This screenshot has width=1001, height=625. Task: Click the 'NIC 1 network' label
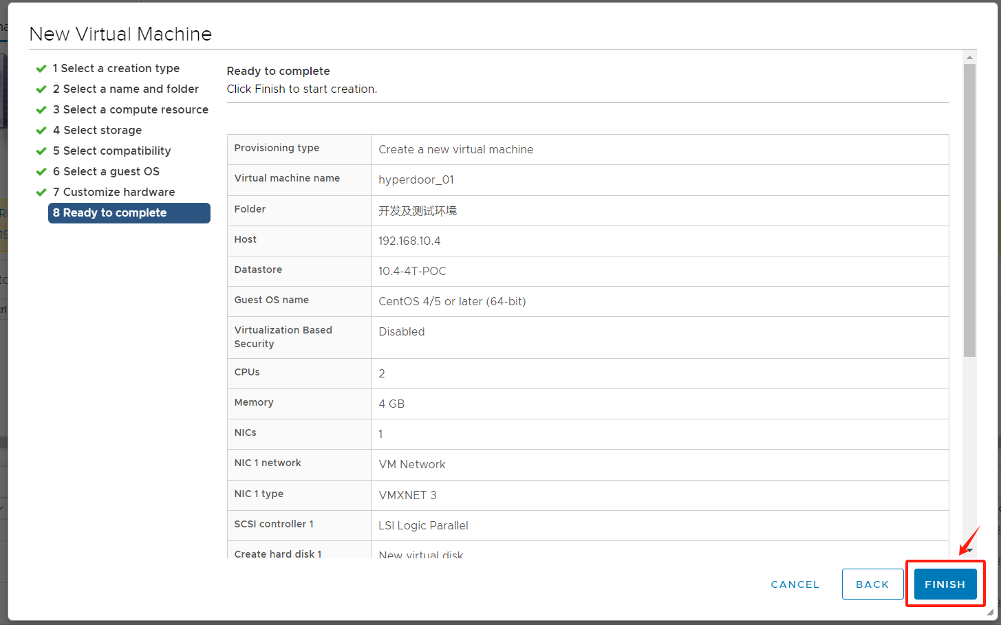click(x=268, y=463)
